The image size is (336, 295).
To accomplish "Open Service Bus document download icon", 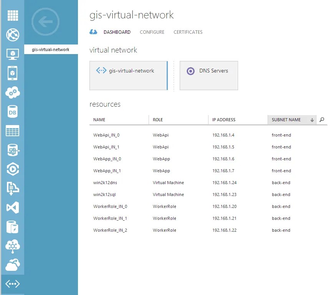I will (x=13, y=188).
